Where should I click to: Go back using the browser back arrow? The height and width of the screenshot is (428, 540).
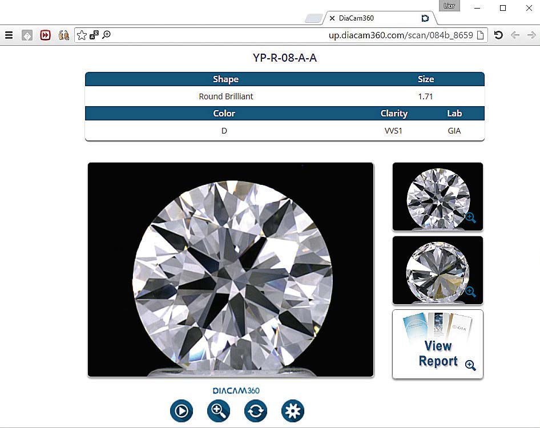[515, 35]
